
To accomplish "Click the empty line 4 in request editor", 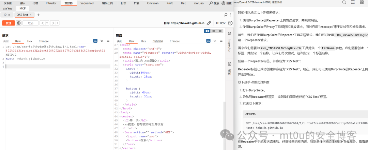I will 58,67.
